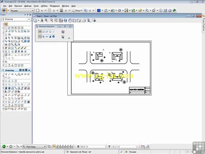Open the element class Primary dropdown

click(x=77, y=10)
